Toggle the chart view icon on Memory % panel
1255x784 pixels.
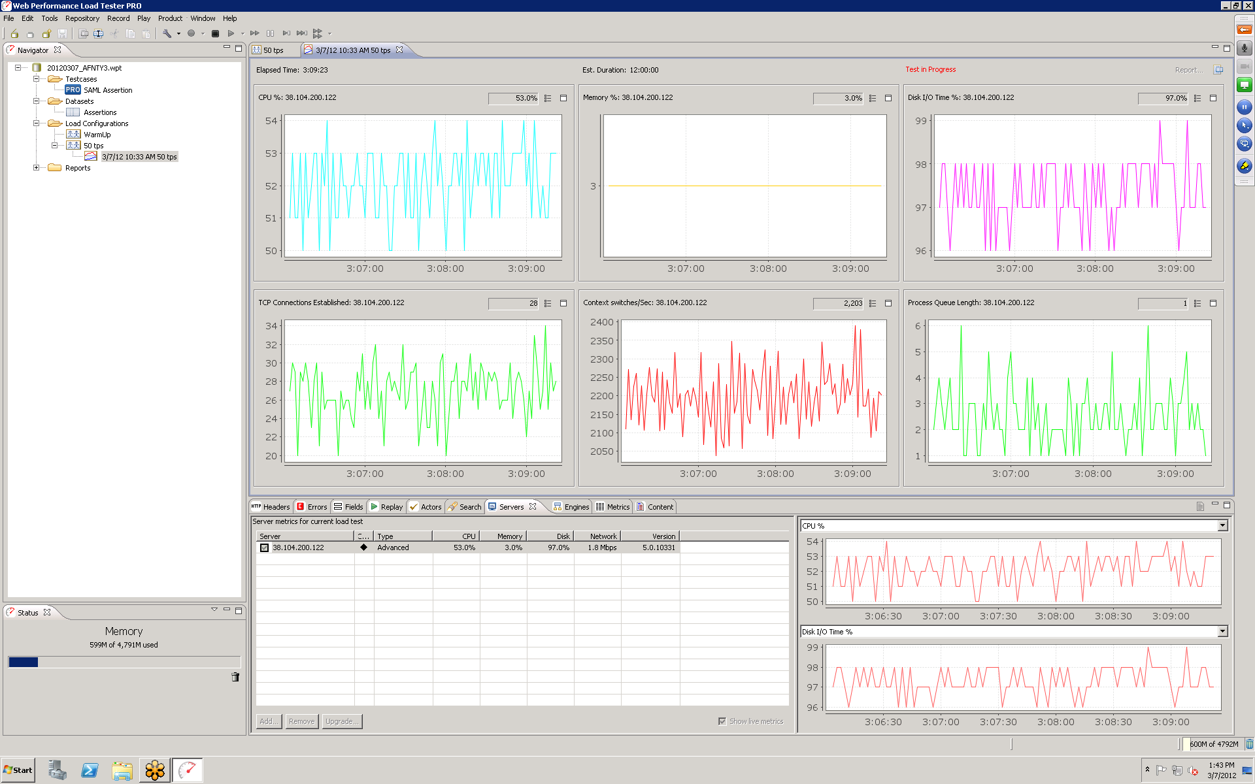click(x=888, y=98)
